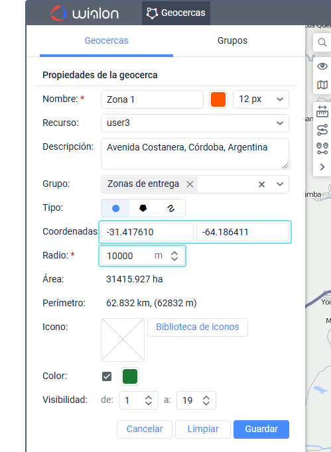Screen dimensions: 331x452
Task: Open Biblioteca de iconos
Action: tap(198, 327)
